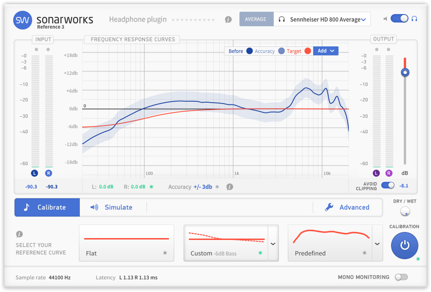431x292 pixels.
Task: Switch to the Calibrate tab
Action: coord(47,208)
